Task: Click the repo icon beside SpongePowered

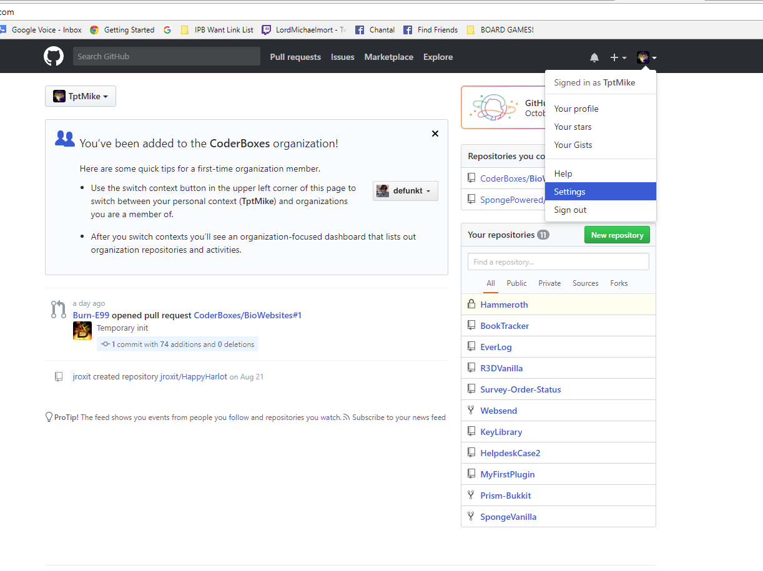Action: point(471,200)
